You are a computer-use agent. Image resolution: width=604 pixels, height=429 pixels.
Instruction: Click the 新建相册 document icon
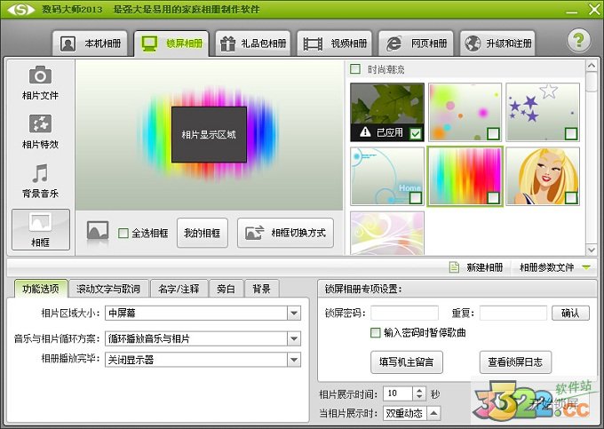455,267
